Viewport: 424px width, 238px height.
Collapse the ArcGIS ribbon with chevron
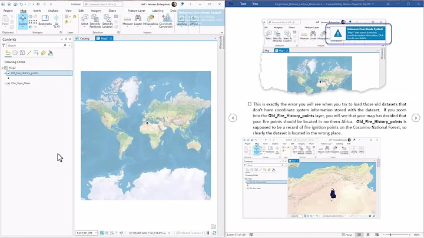[221, 32]
